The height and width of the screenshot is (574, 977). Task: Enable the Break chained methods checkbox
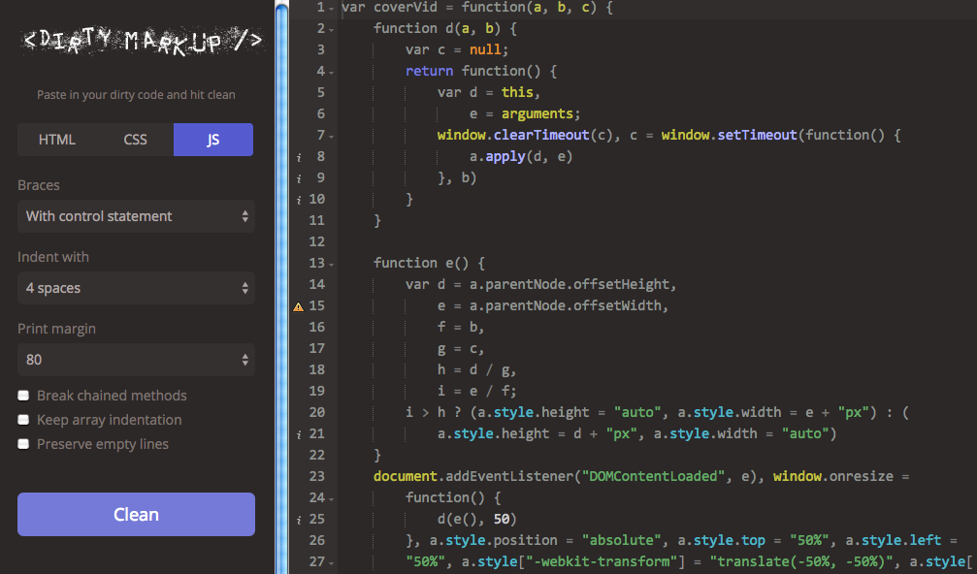23,396
